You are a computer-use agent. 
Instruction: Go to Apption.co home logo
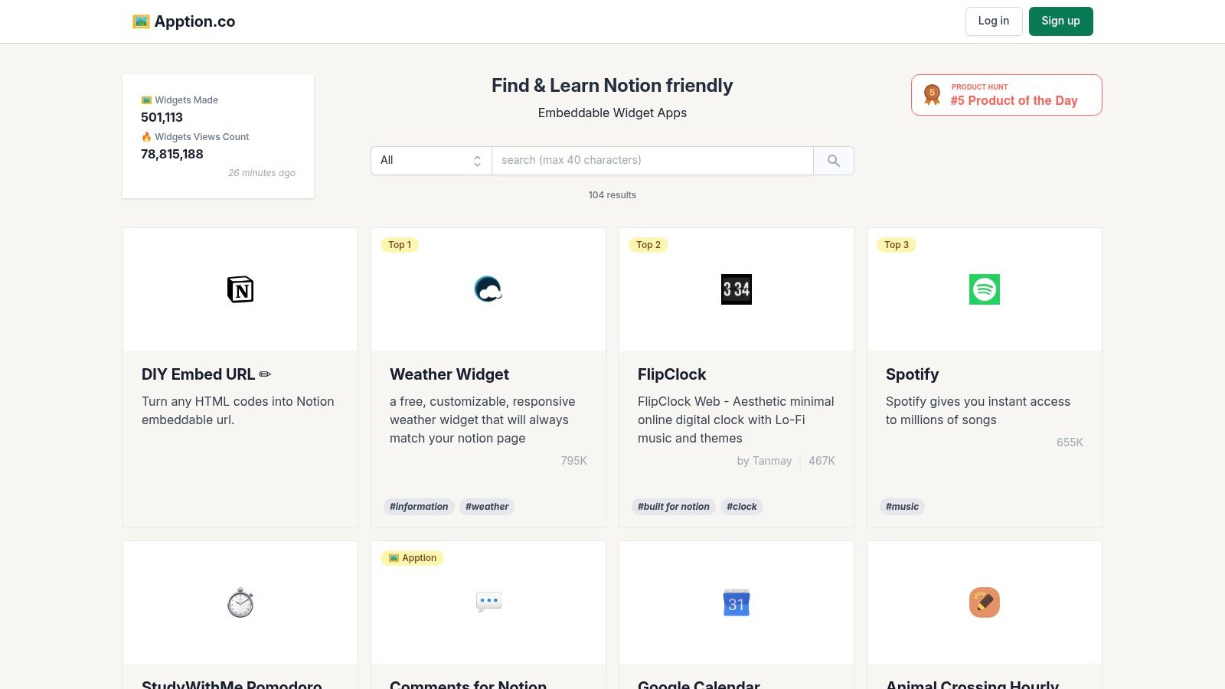tap(184, 21)
